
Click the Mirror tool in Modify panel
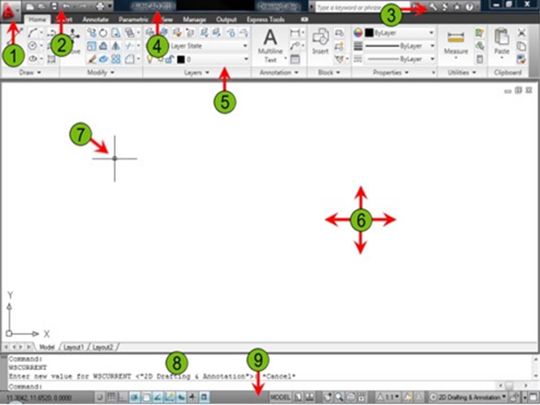click(x=116, y=46)
